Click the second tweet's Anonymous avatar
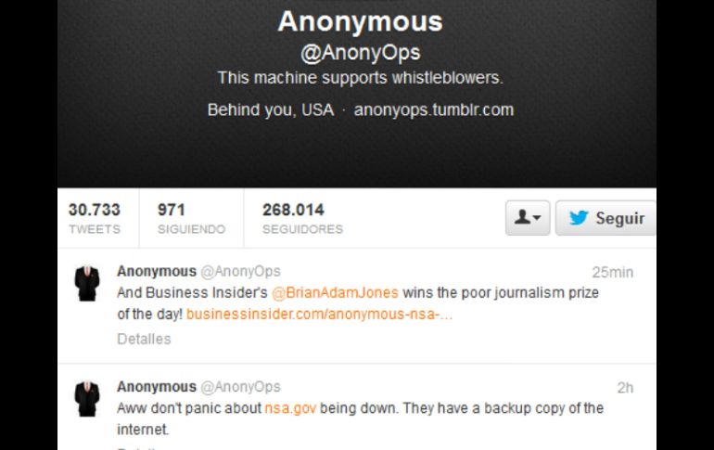This screenshot has height=450, width=714. click(87, 399)
